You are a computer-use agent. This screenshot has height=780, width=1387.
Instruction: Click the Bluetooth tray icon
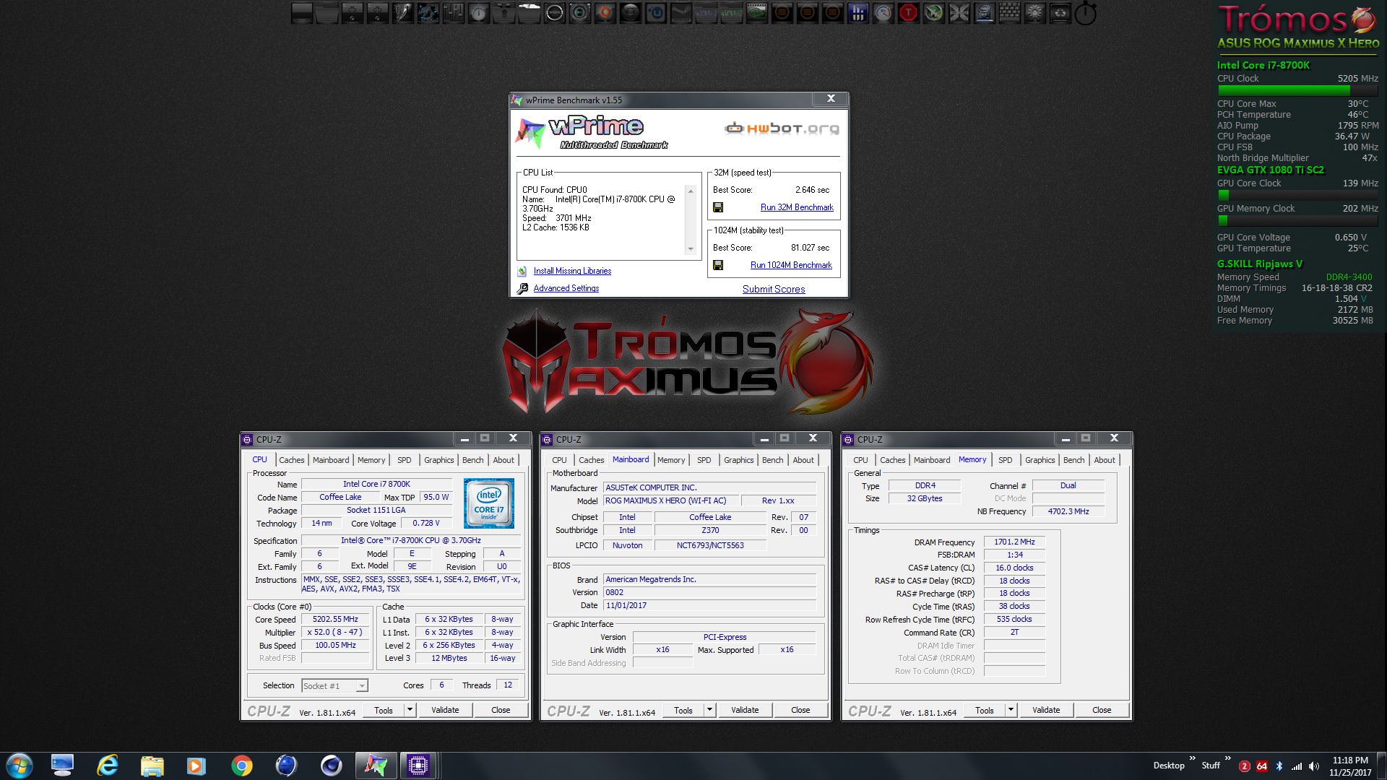click(1279, 766)
